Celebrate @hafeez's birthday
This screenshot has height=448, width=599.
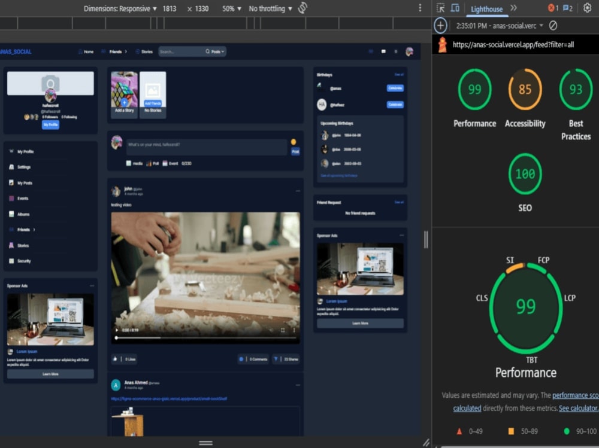(395, 105)
